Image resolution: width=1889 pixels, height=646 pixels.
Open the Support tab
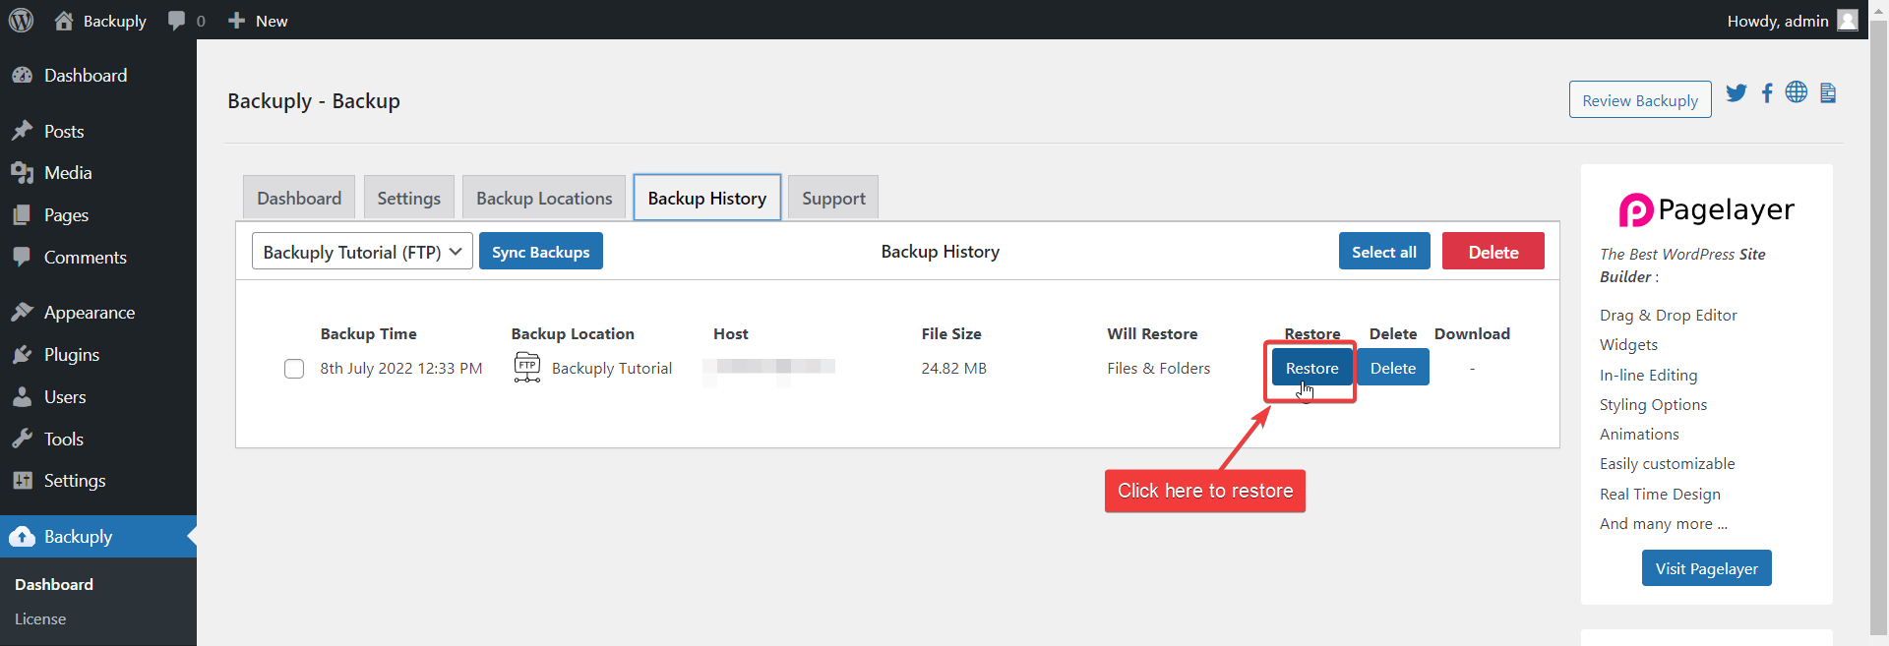(833, 198)
